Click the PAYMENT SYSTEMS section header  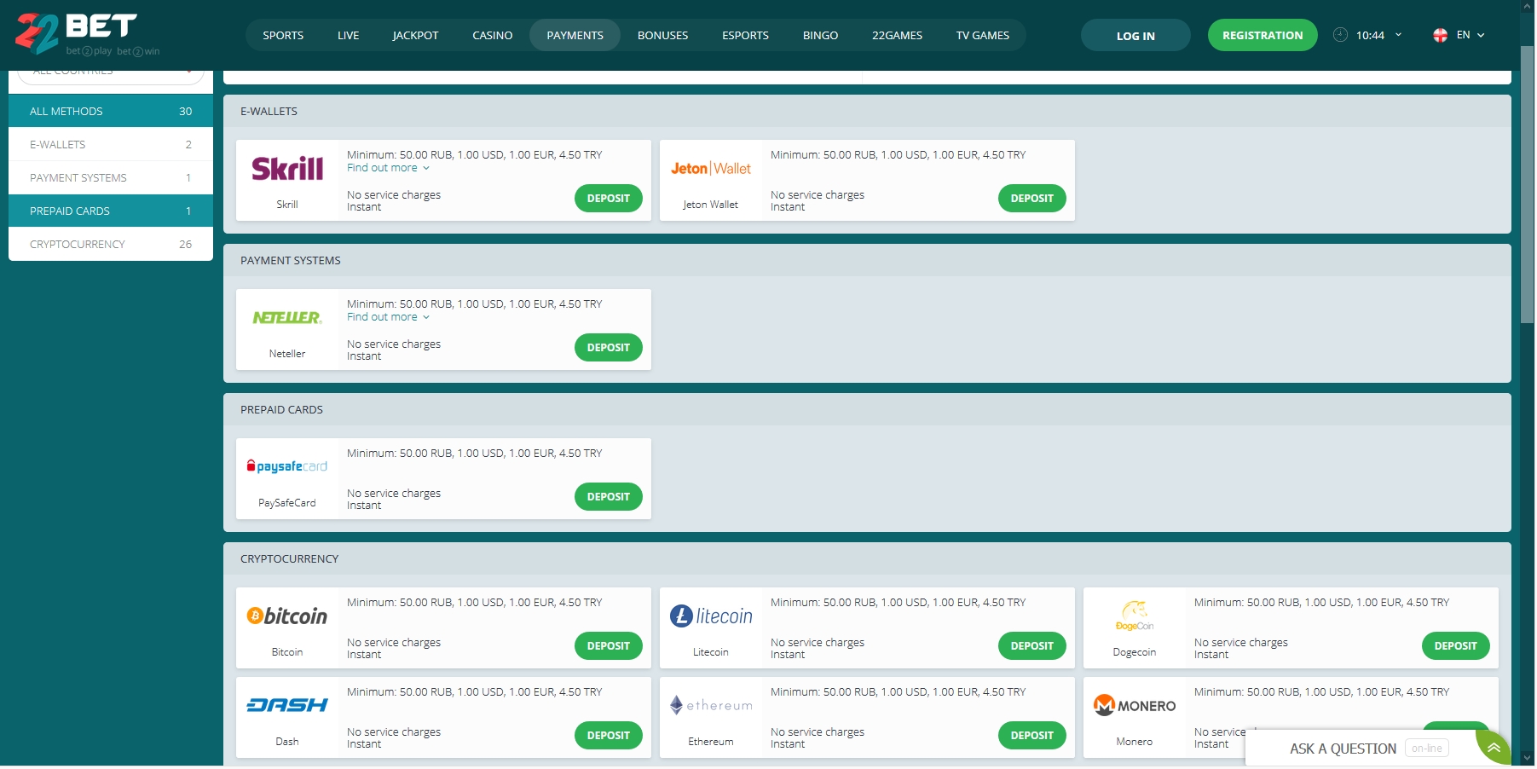(867, 261)
